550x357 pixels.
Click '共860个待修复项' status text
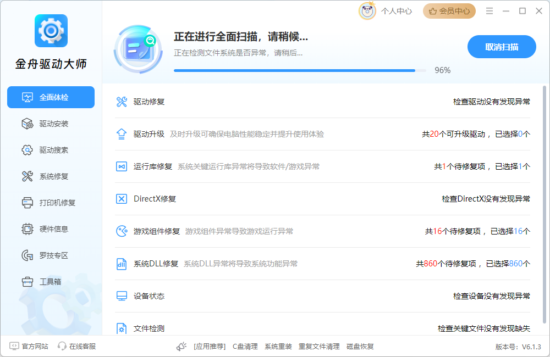pos(446,264)
